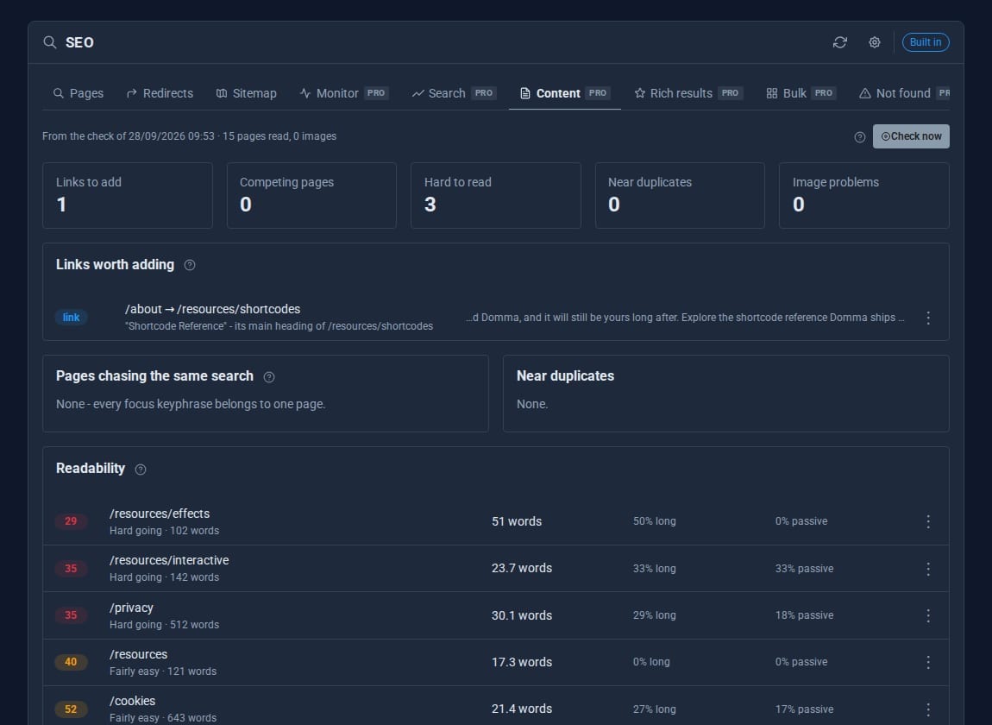The width and height of the screenshot is (992, 725).
Task: Click the Check now button
Action: 911,136
